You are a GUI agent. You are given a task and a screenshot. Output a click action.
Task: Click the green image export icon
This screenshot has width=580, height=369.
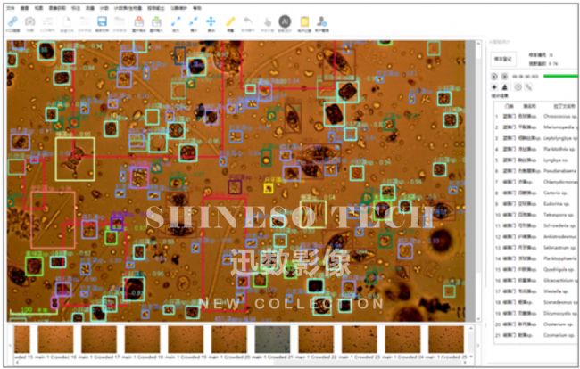point(156,21)
